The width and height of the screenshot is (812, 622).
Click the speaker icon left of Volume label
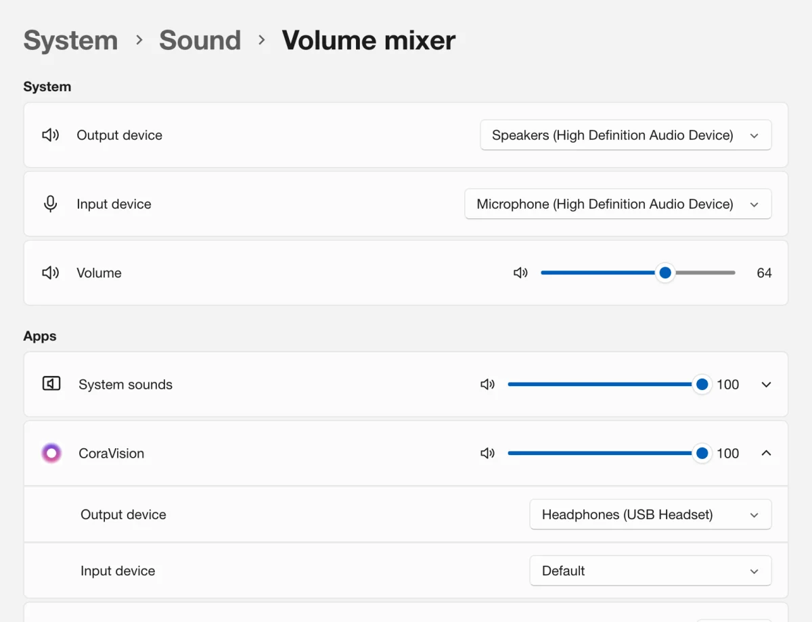coord(51,273)
